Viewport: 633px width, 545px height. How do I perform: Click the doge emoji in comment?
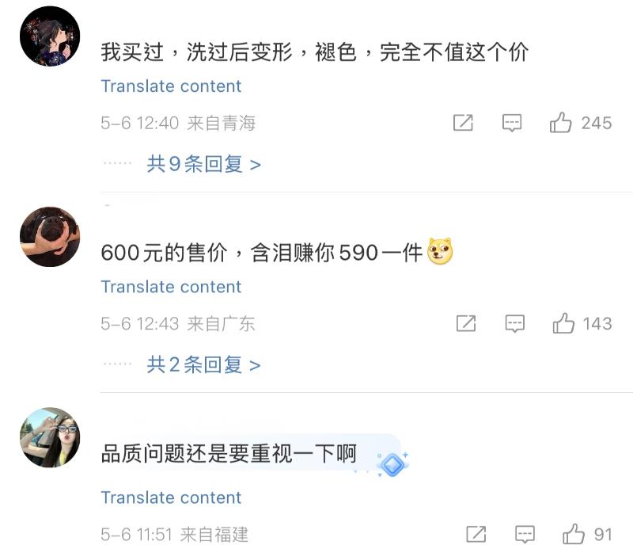pyautogui.click(x=440, y=252)
